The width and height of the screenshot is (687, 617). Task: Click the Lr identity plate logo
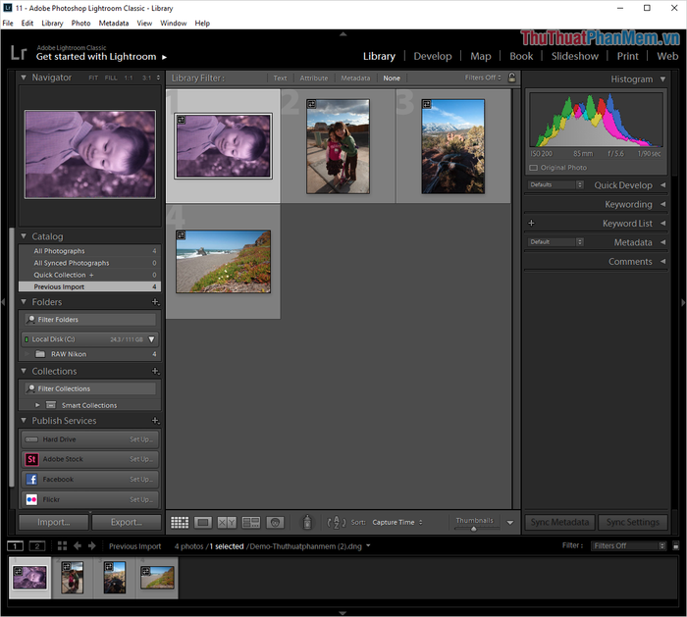19,53
